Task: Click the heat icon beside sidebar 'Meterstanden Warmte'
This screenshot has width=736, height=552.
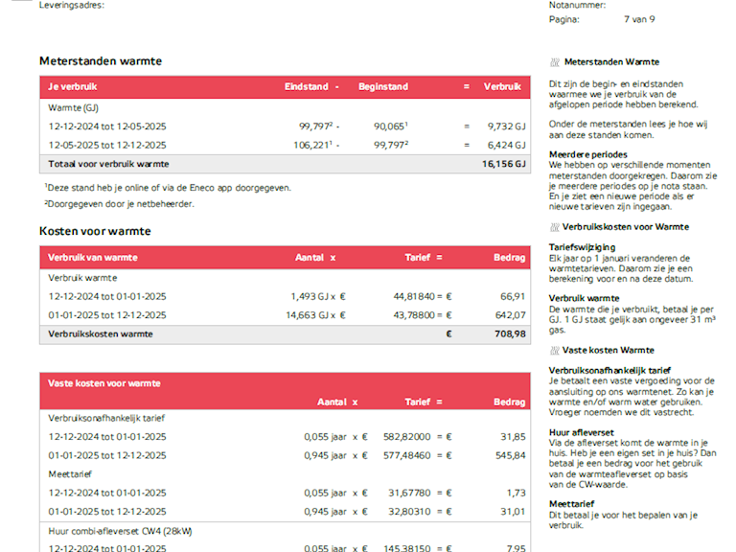Action: click(x=555, y=61)
